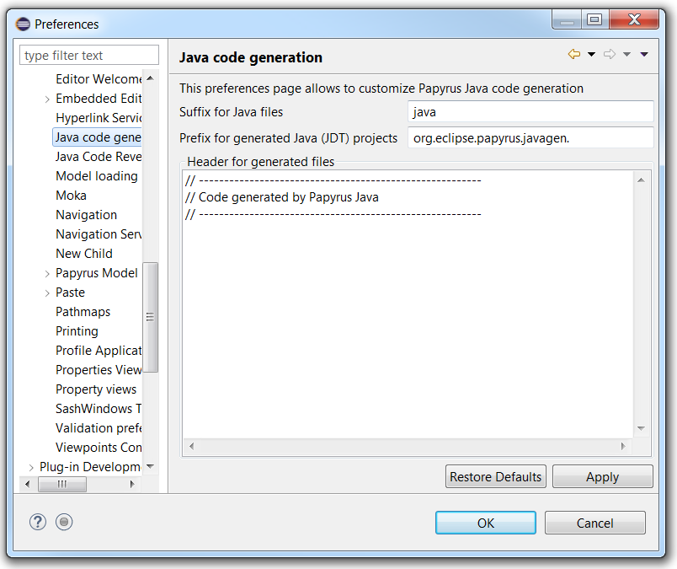
Task: Click the Suffix for Java files field
Action: 530,111
